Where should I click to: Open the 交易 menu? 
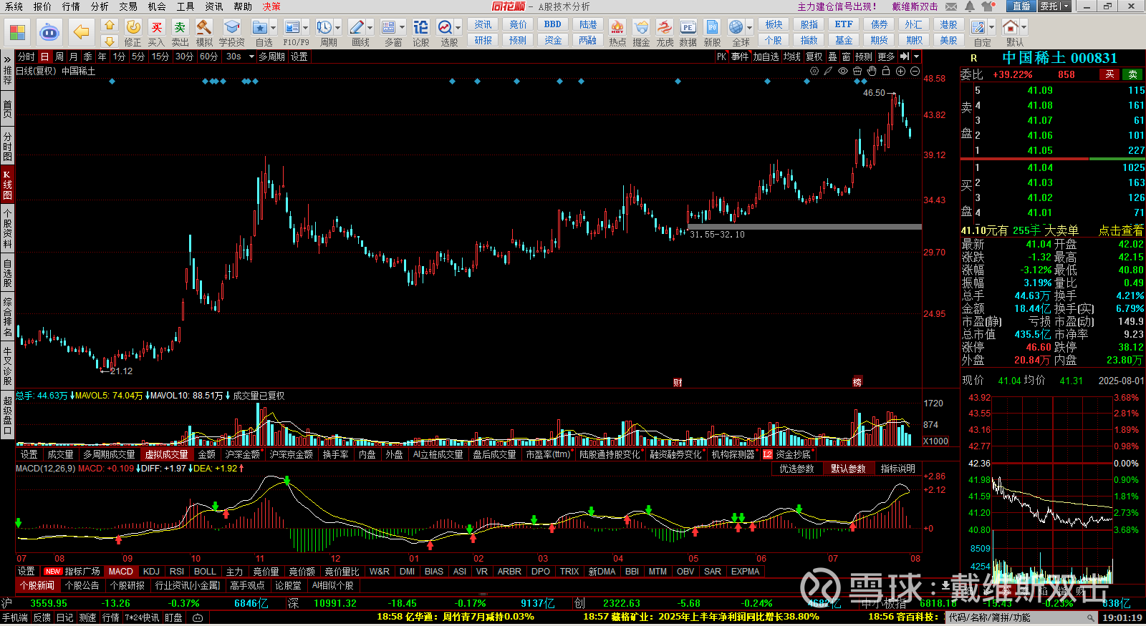coord(128,6)
